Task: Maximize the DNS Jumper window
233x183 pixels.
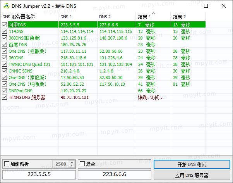Action: [x=206, y=6]
